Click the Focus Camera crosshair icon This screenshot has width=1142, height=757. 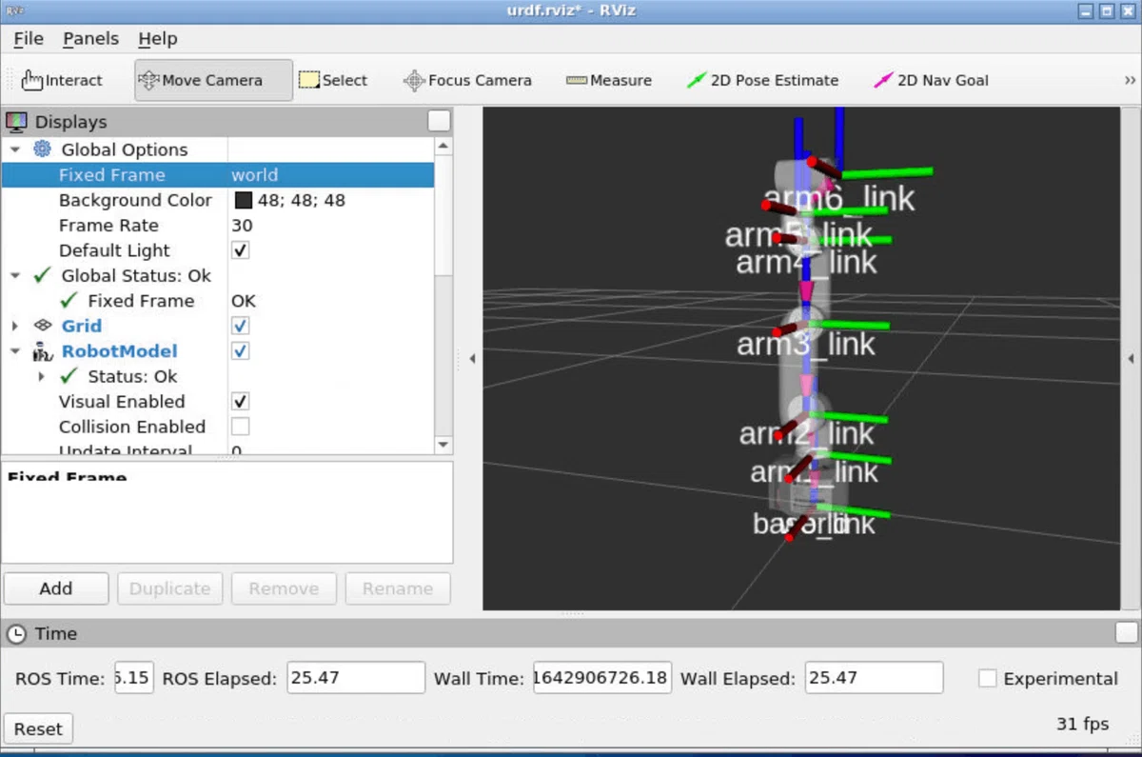[x=414, y=81]
